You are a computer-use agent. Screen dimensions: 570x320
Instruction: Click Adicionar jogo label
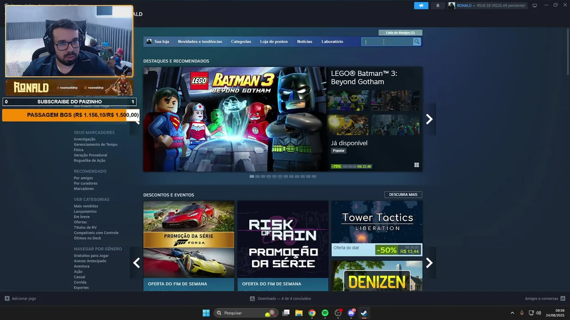click(24, 299)
